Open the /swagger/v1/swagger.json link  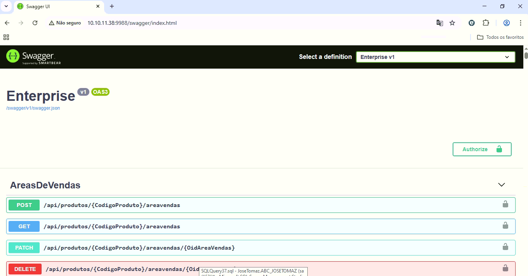pos(33,108)
